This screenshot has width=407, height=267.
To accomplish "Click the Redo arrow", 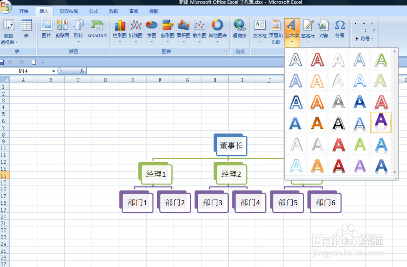I will point(22,62).
